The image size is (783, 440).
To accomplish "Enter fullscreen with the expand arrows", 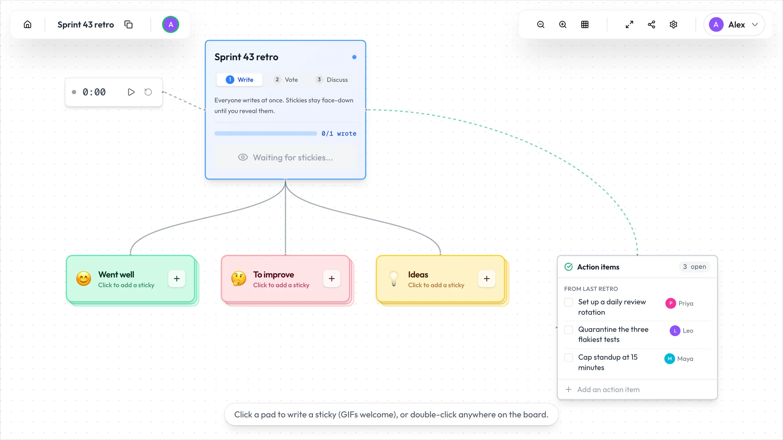I will click(629, 24).
